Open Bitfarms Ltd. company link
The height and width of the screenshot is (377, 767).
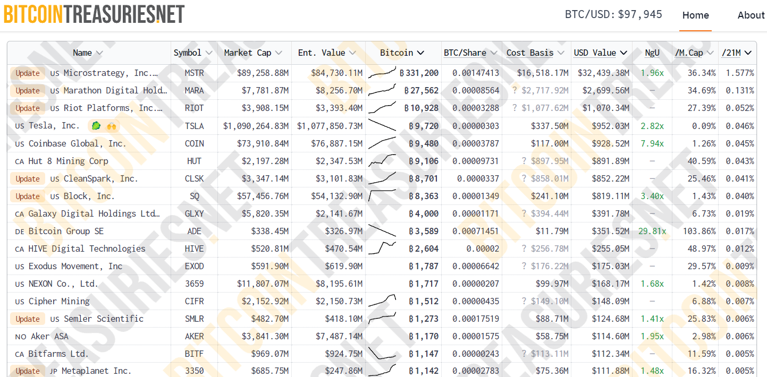point(58,354)
